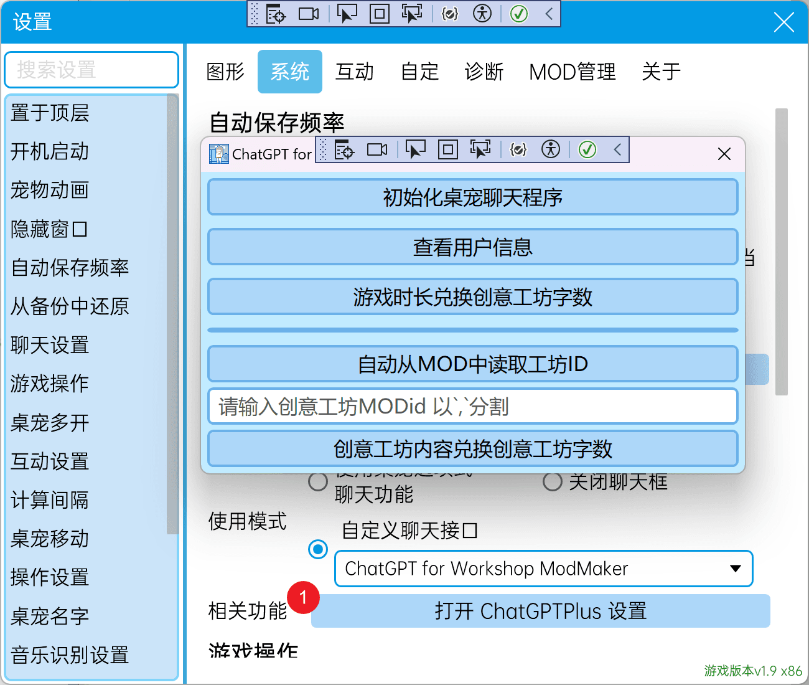809x685 pixels.
Task: Open the ChatGPT for Workshop ModMaker dropdown
Action: (x=543, y=569)
